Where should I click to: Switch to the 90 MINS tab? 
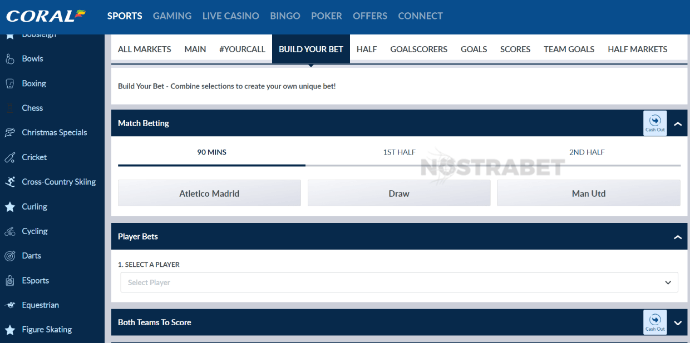tap(211, 152)
